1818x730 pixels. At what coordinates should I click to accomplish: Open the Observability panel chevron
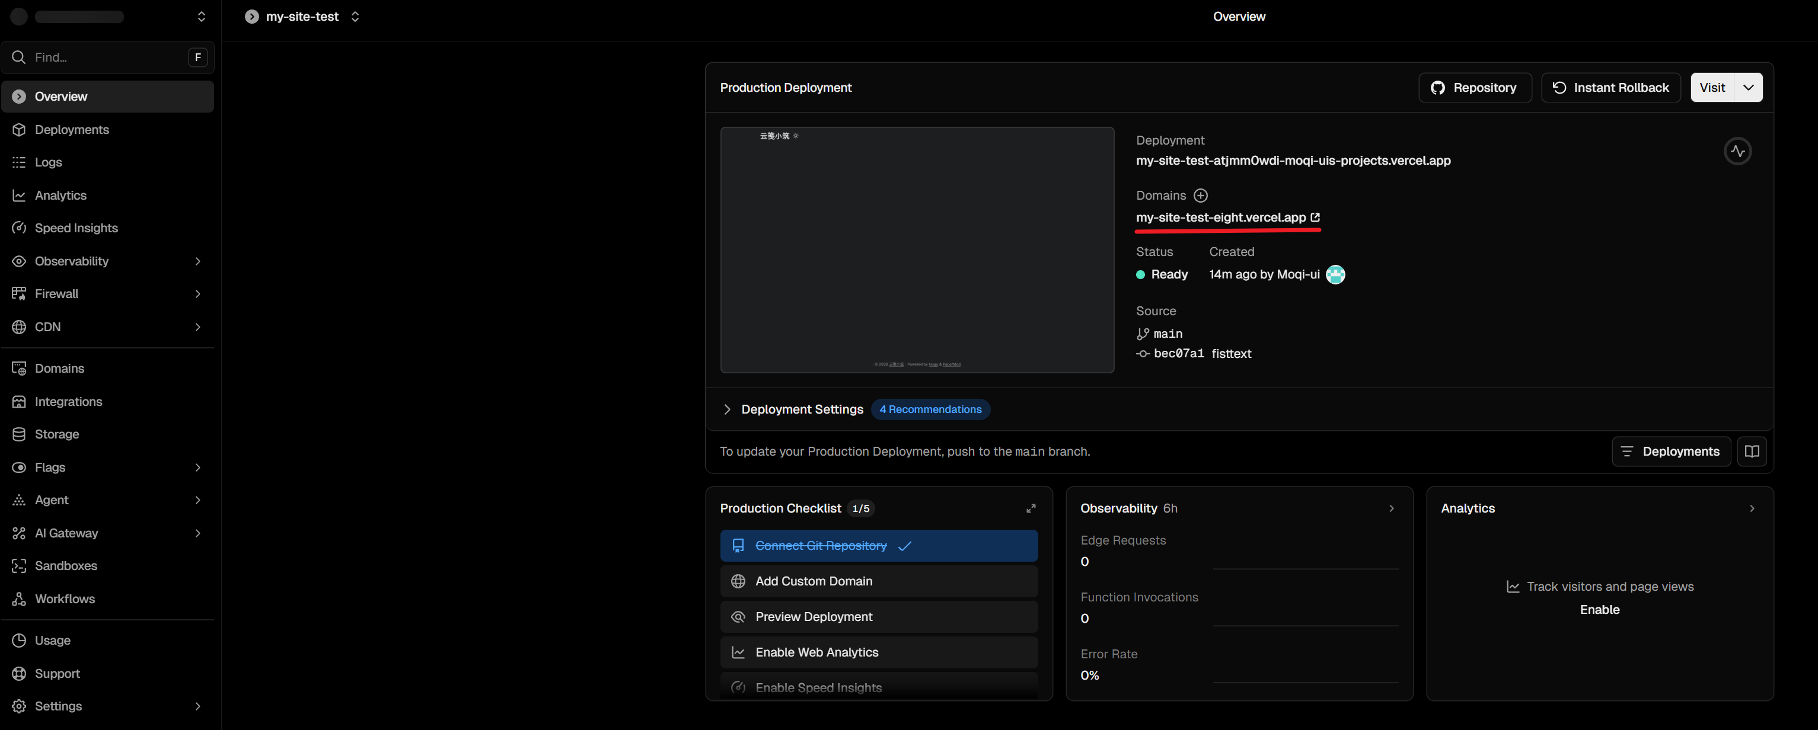1391,508
